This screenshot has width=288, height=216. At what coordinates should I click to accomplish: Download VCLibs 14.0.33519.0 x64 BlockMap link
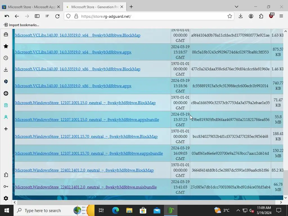[x=78, y=35]
